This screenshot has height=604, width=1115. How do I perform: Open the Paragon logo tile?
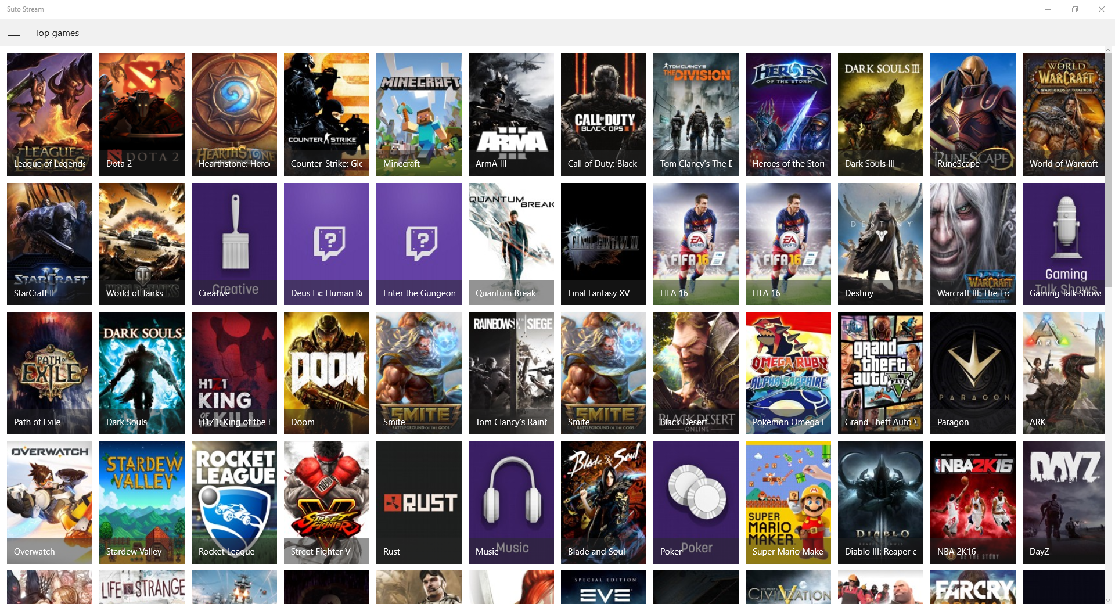(x=973, y=373)
